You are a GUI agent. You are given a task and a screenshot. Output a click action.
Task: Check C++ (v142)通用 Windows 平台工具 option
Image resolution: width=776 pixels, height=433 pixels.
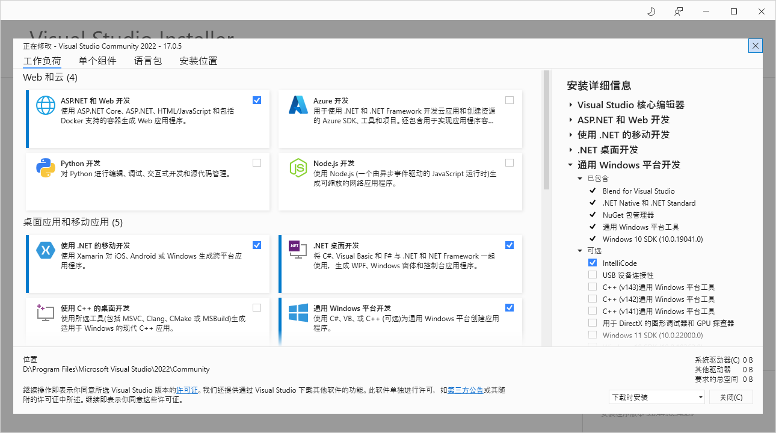(593, 299)
